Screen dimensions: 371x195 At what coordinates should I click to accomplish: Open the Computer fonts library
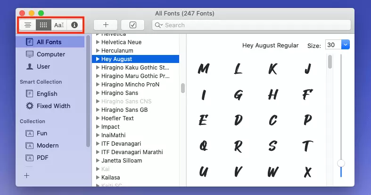pos(50,54)
